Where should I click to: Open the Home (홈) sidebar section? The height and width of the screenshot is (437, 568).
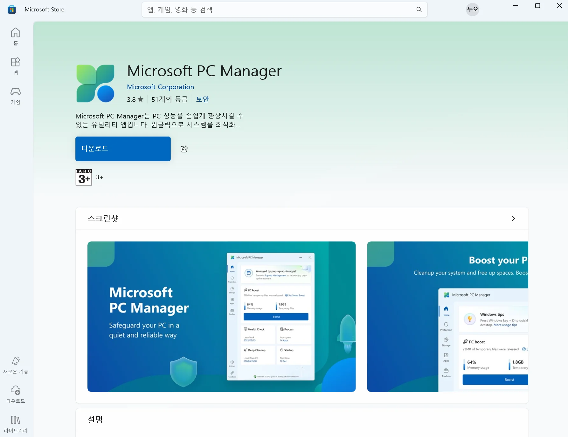pos(16,37)
